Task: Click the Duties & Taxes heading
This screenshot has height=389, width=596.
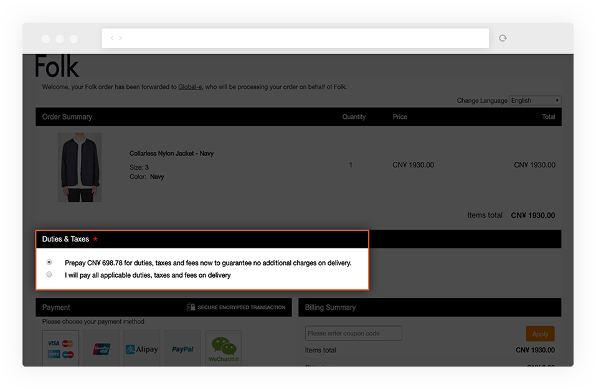Action: tap(65, 239)
